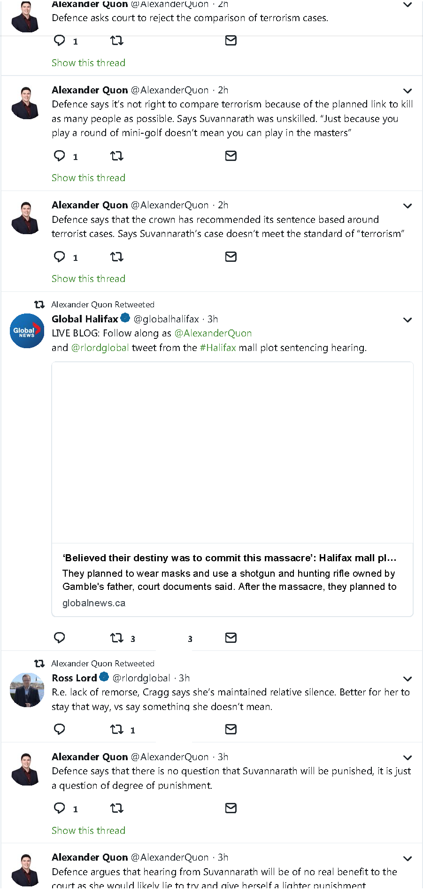Image resolution: width=423 pixels, height=893 pixels.
Task: Open the @rlordglobal mention link
Action: pyautogui.click(x=100, y=348)
